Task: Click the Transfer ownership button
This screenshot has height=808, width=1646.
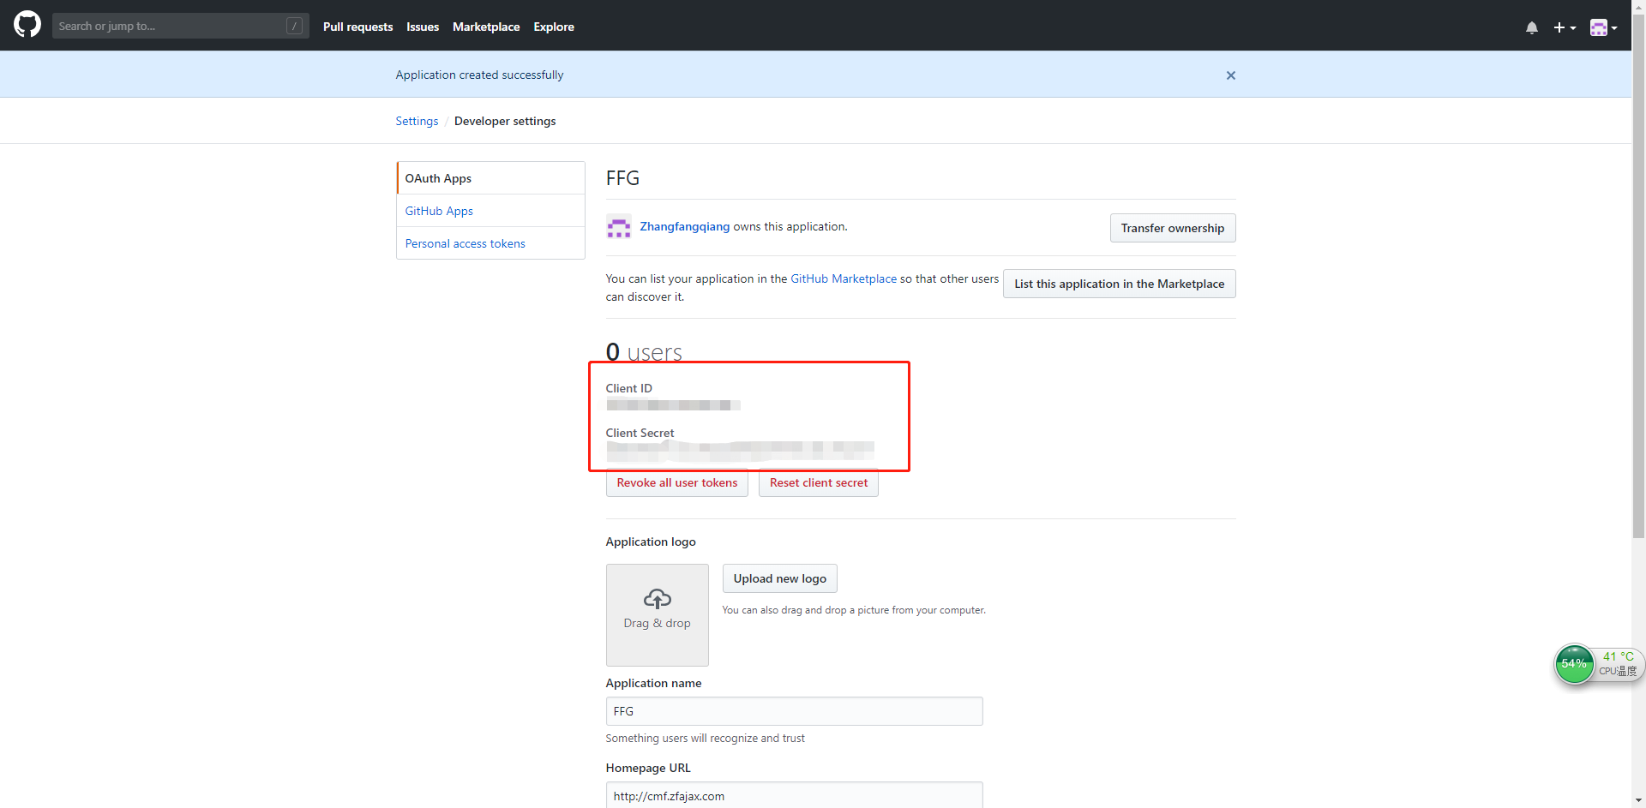Action: [x=1172, y=228]
